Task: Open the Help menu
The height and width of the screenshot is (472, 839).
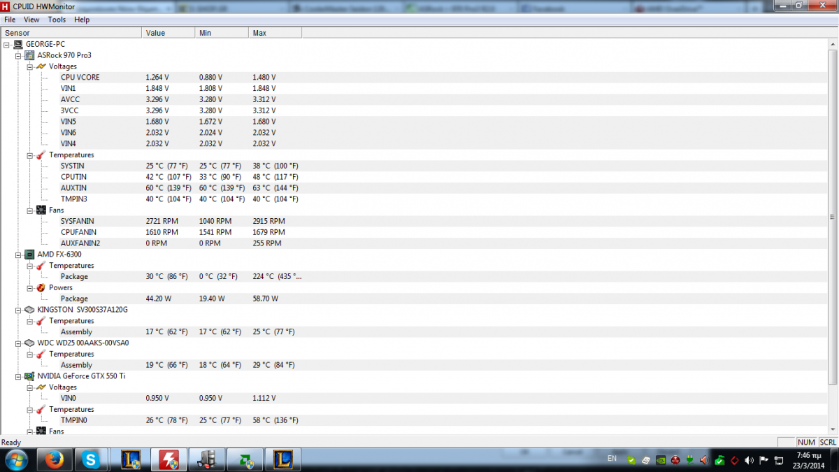Action: 82,20
